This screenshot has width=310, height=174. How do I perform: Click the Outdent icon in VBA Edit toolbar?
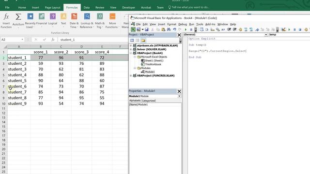coord(234,29)
